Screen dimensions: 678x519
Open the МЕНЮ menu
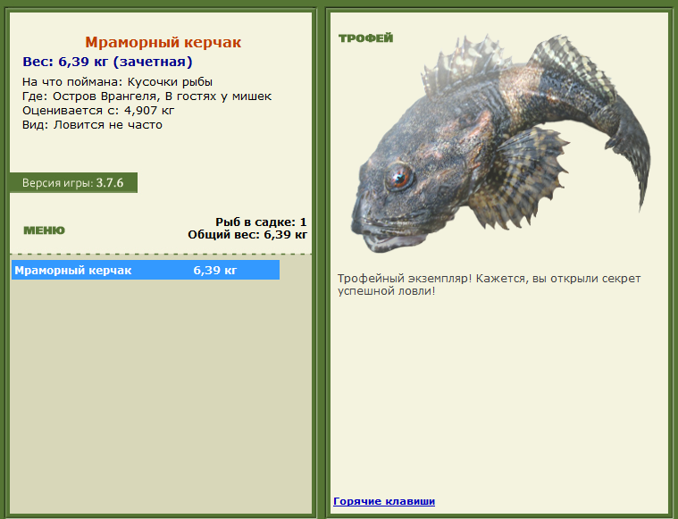pyautogui.click(x=44, y=230)
